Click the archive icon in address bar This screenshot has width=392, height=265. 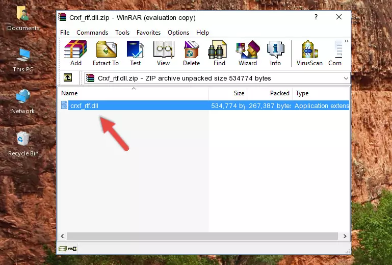tap(90, 78)
